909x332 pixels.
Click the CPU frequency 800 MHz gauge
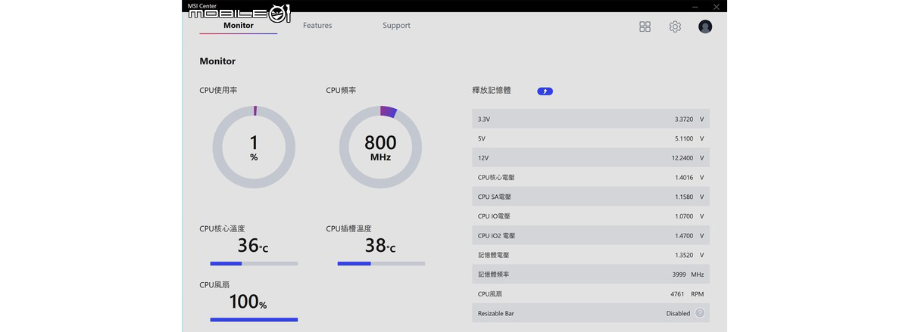point(380,147)
